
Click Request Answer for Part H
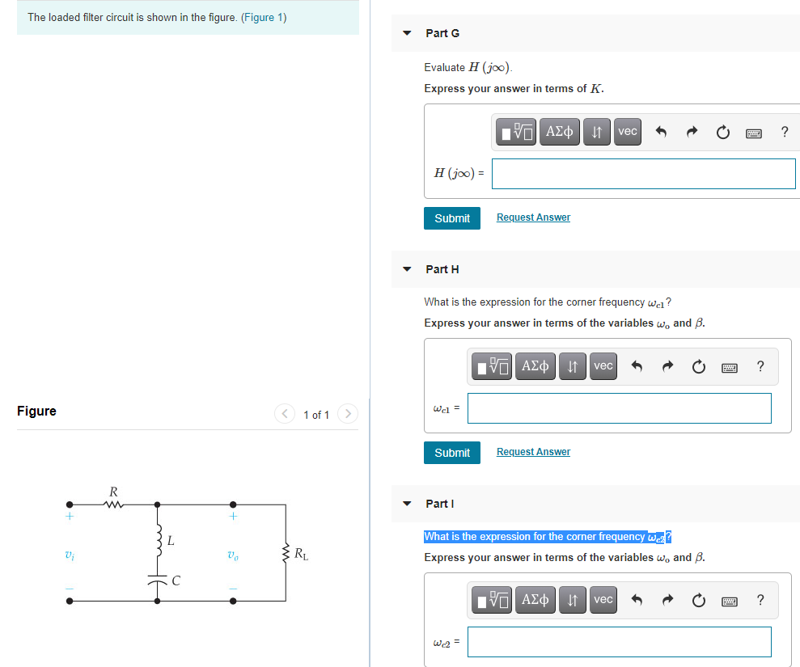[532, 451]
